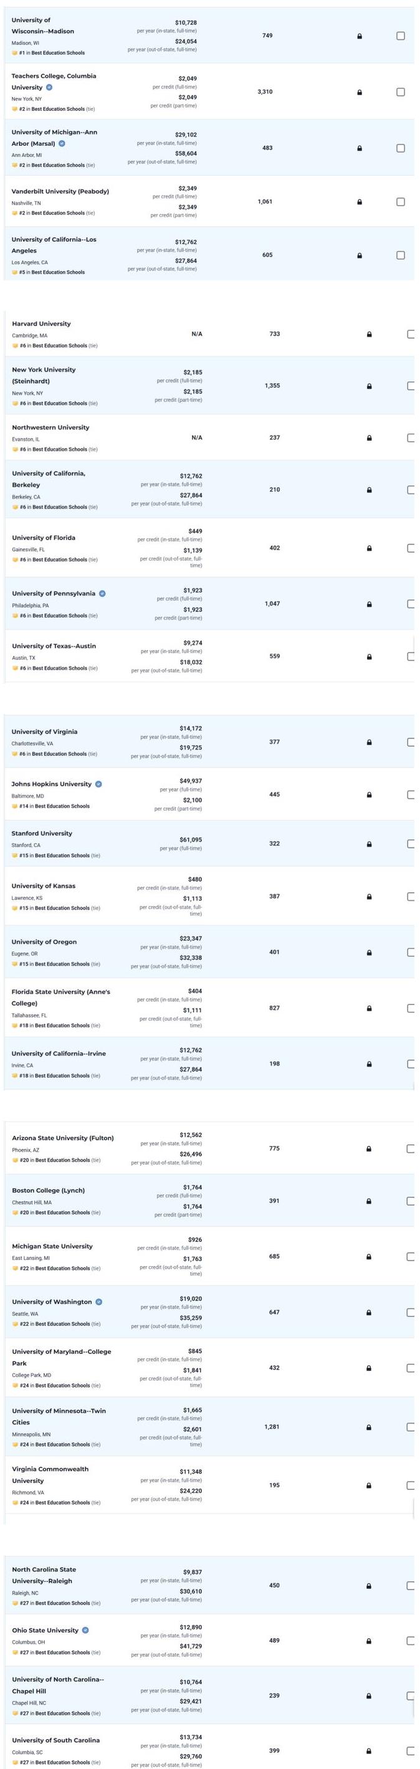Open the University of Texas--Austin page

point(54,646)
